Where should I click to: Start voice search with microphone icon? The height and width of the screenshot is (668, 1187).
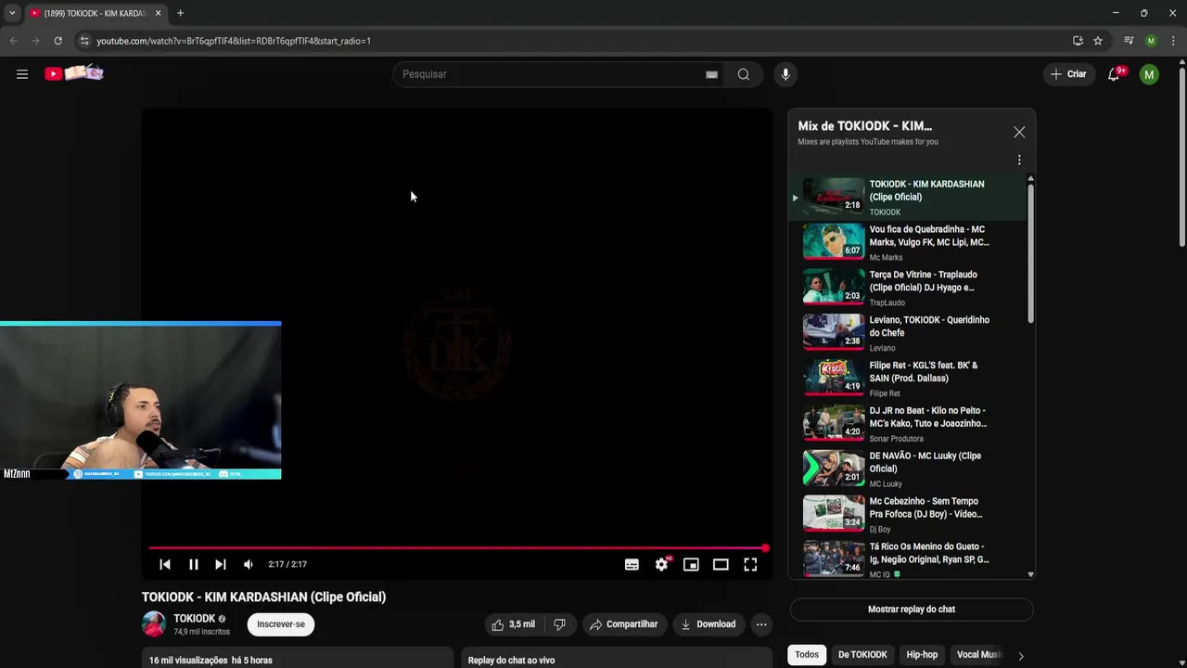pos(785,74)
